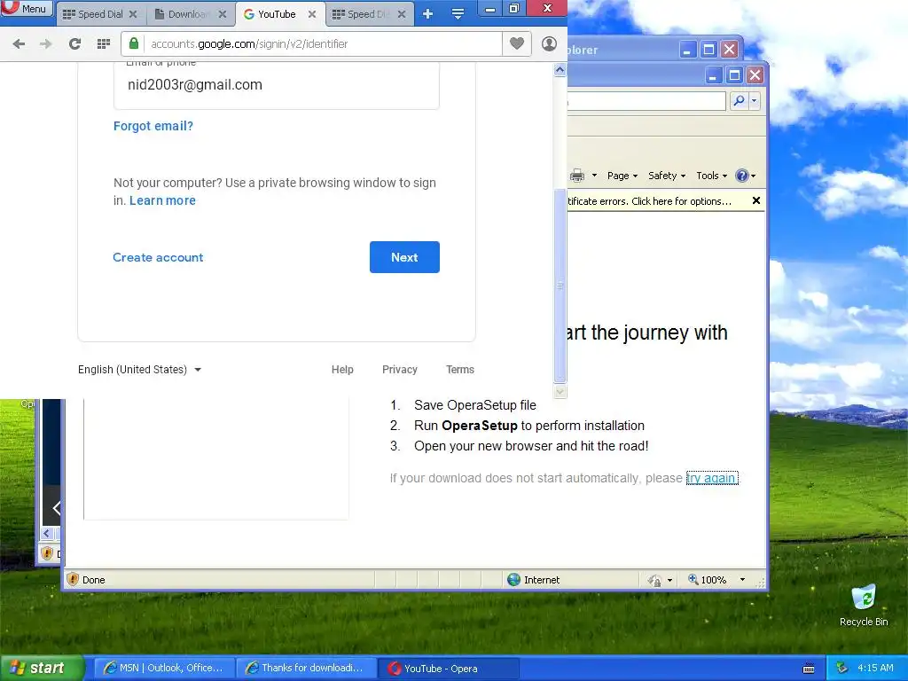908x681 pixels.
Task: Click the IE Help question mark icon
Action: 742,176
